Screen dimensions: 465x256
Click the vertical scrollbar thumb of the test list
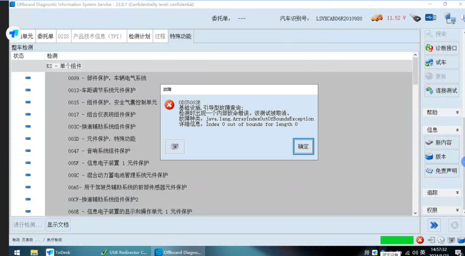pyautogui.click(x=415, y=71)
